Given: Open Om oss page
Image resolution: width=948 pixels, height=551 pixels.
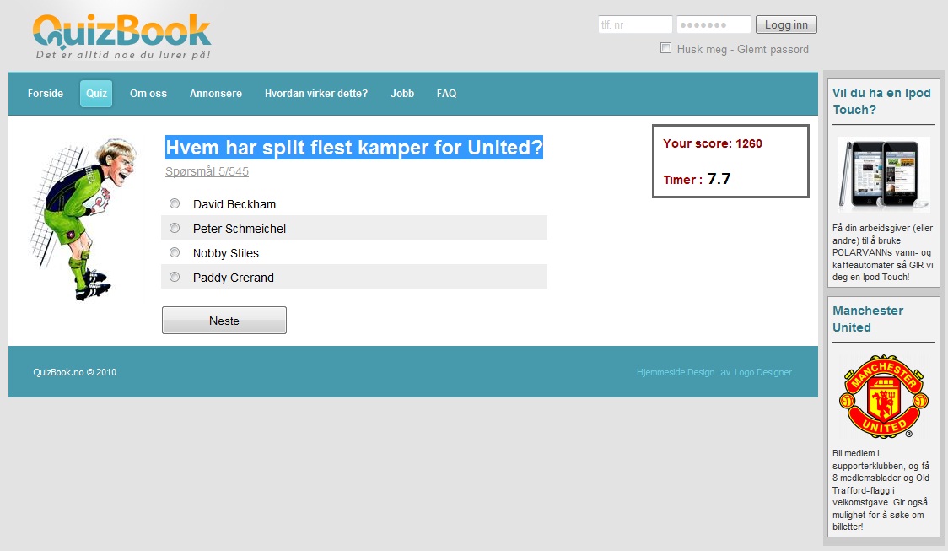Looking at the screenshot, I should click(x=148, y=93).
